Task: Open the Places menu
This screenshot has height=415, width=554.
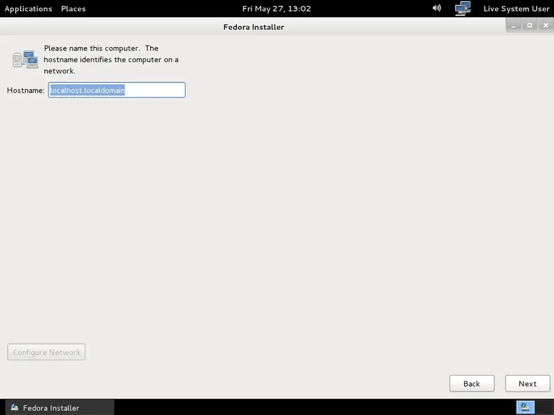Action: [x=73, y=8]
